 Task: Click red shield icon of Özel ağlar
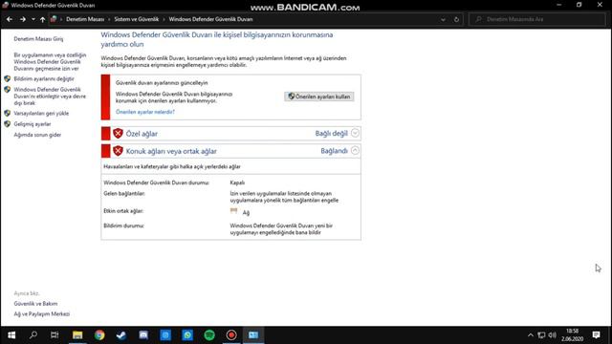pyautogui.click(x=118, y=134)
